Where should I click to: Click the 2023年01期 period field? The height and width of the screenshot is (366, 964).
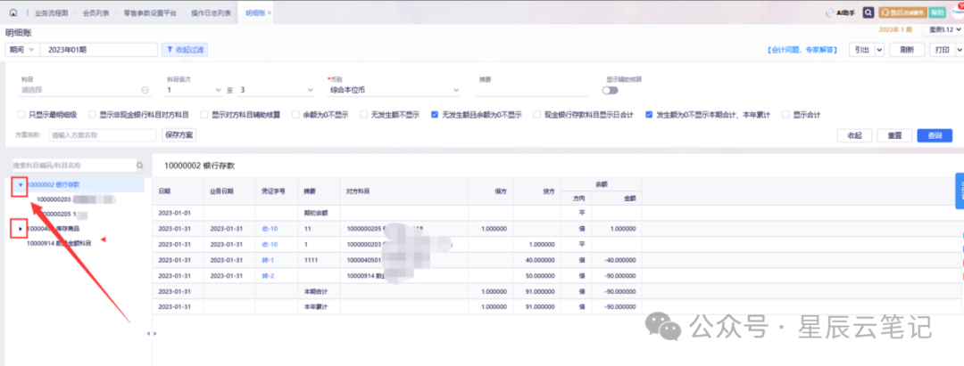coord(99,50)
